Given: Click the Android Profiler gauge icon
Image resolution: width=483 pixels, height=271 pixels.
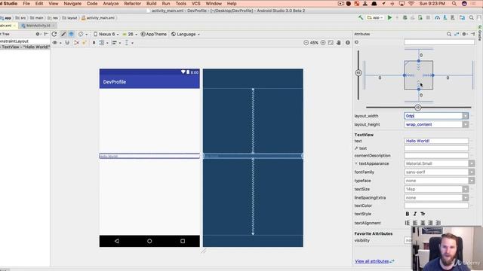Looking at the screenshot, I should pyautogui.click(x=437, y=18).
